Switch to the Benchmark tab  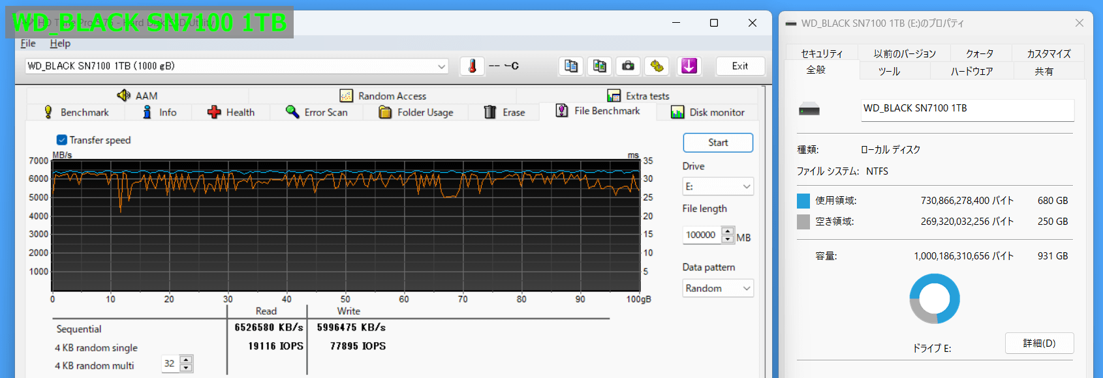click(x=76, y=112)
